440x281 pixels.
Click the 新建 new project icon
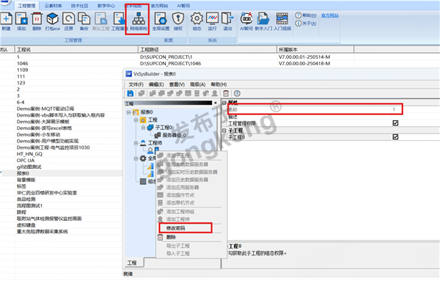(6, 19)
